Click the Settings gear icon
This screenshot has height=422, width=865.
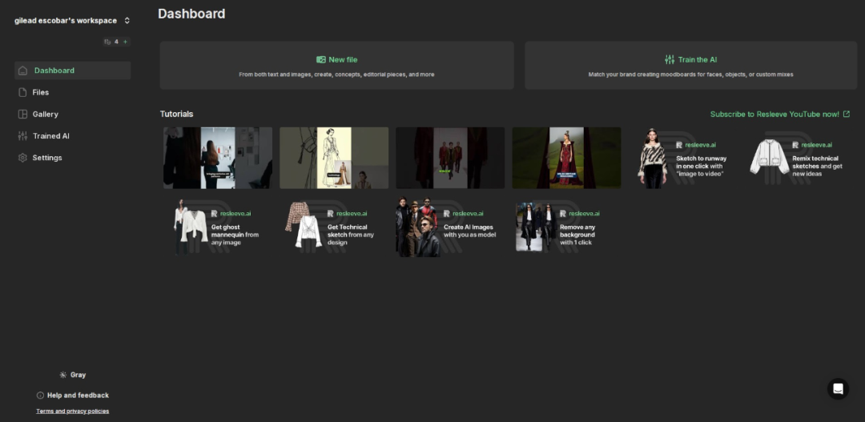pyautogui.click(x=23, y=158)
